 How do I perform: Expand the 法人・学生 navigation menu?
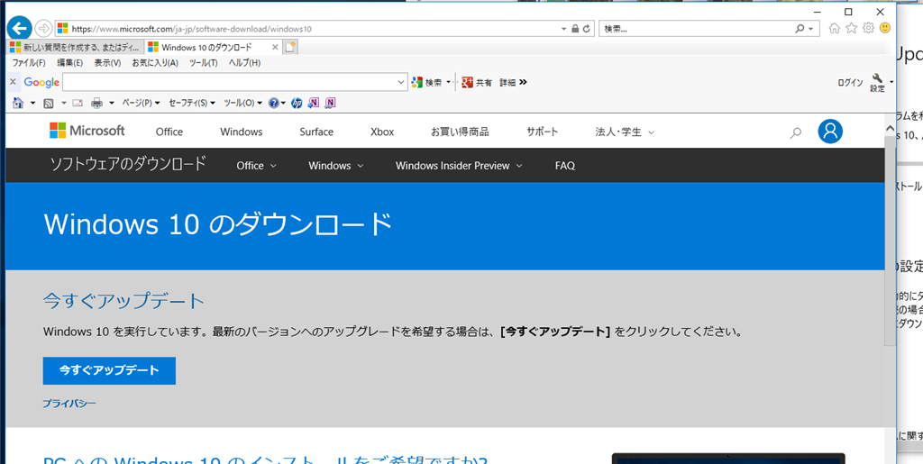tap(625, 132)
